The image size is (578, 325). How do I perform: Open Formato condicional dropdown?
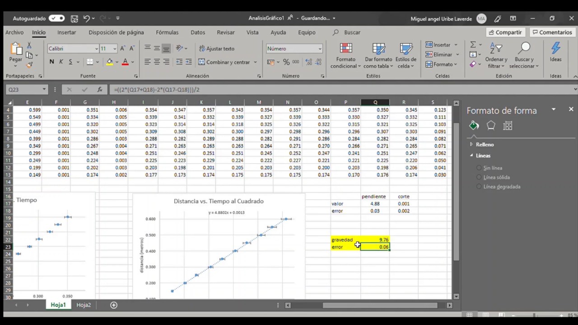coord(345,56)
